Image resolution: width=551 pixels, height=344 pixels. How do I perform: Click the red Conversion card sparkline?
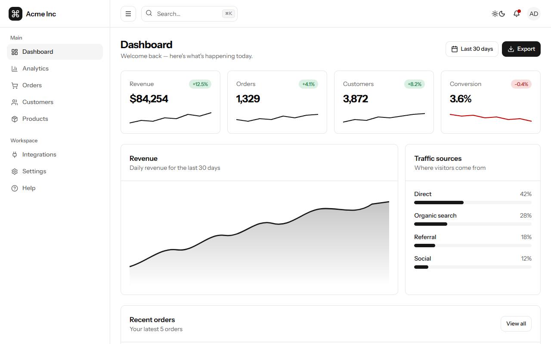pos(491,117)
